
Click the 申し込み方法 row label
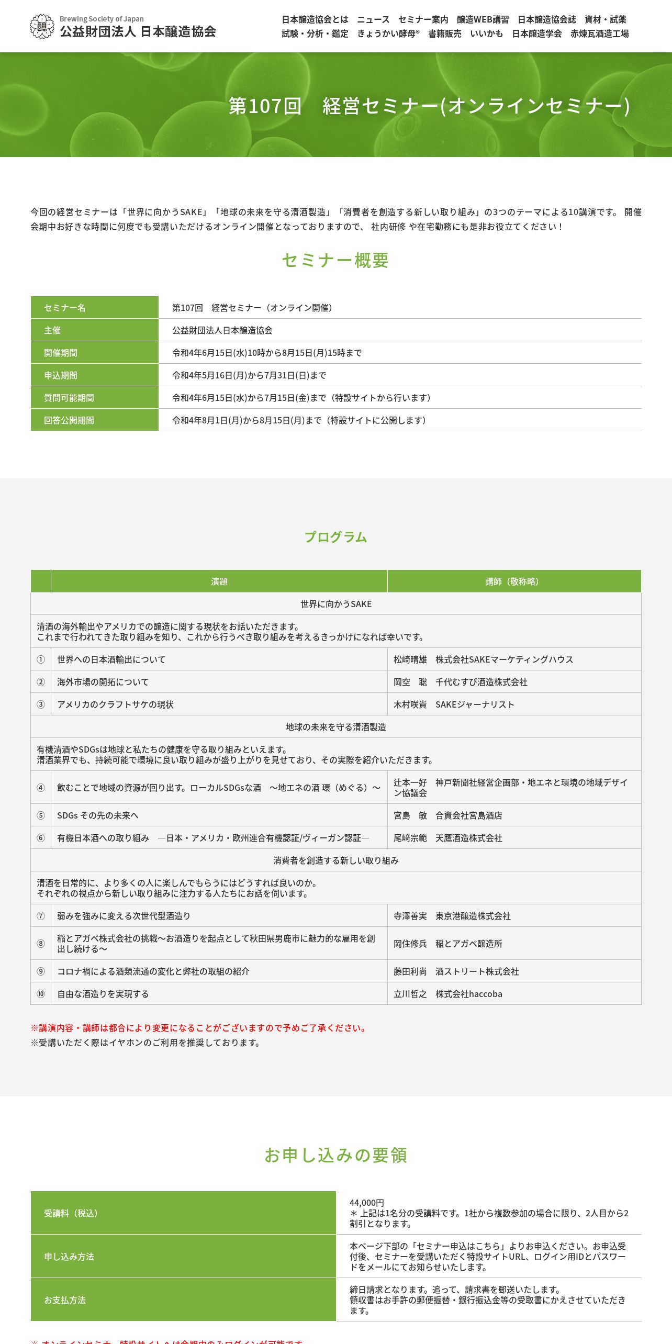(183, 1257)
